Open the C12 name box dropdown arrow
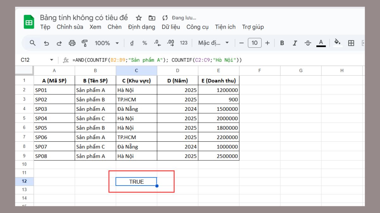Viewport: 380px width, 213px height. (x=52, y=60)
